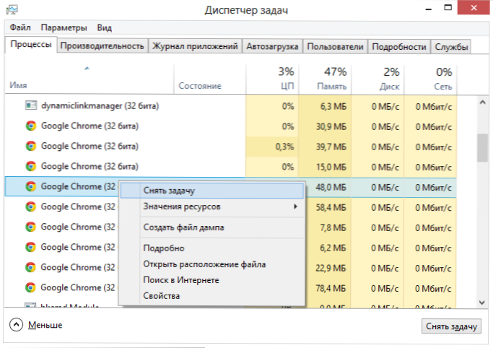Click Chrome icon in the 58,4 МБ row
The image size is (493, 348).
click(31, 206)
